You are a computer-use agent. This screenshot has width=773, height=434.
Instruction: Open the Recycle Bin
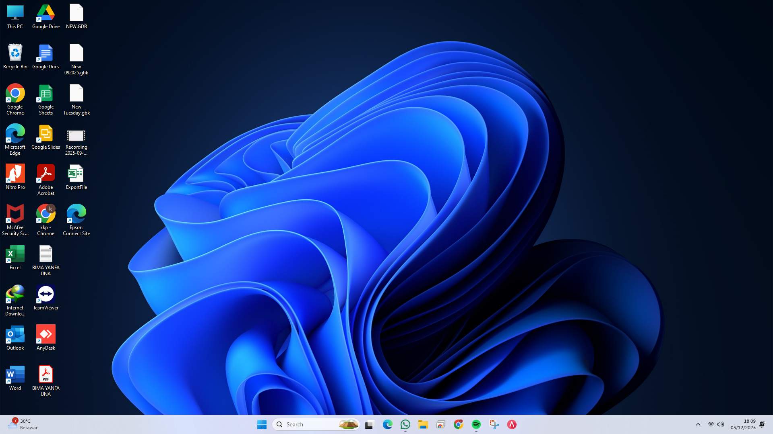pos(15,53)
